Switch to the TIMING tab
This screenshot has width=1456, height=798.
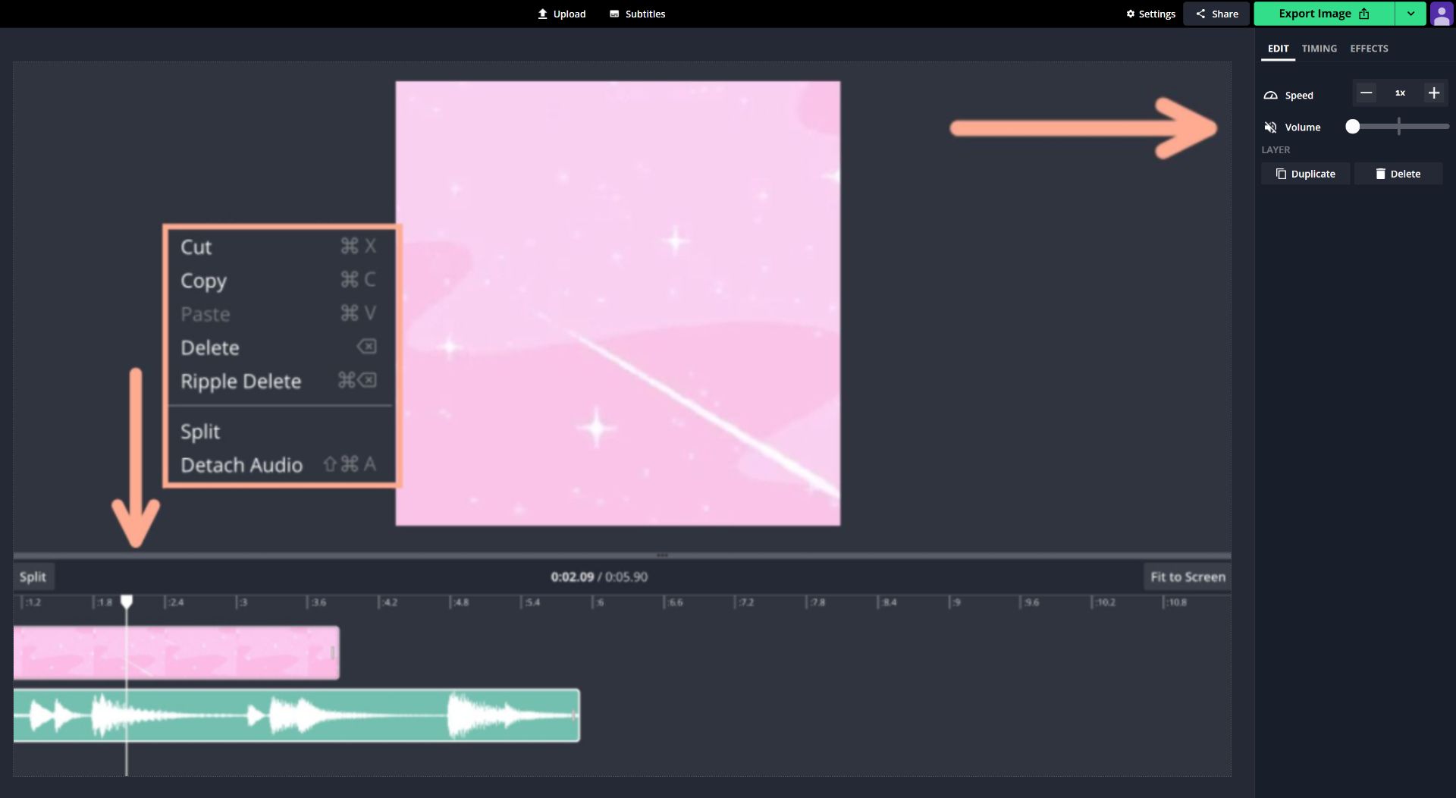click(1319, 48)
